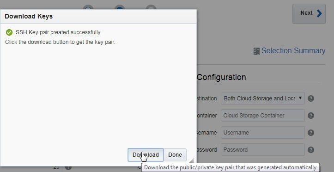Click into the Username field

(x=263, y=132)
